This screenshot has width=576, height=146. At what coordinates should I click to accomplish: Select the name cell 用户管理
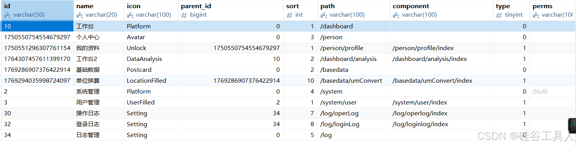pos(99,103)
